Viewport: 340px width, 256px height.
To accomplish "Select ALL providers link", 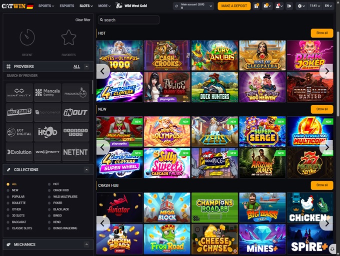I will coord(76,67).
